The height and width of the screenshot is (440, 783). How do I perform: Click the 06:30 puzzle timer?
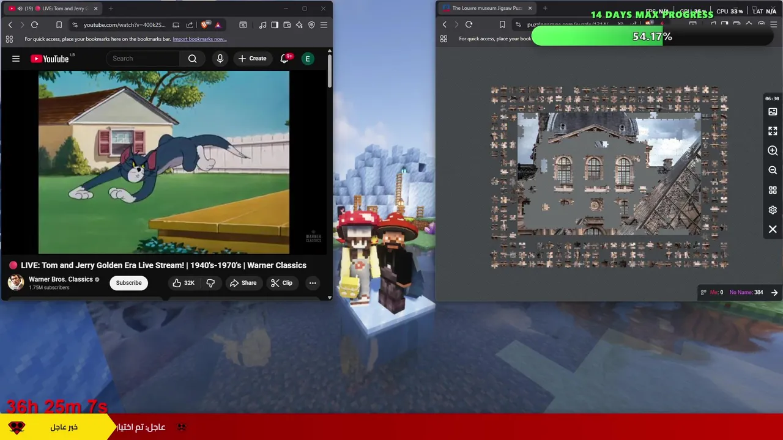[x=772, y=98]
